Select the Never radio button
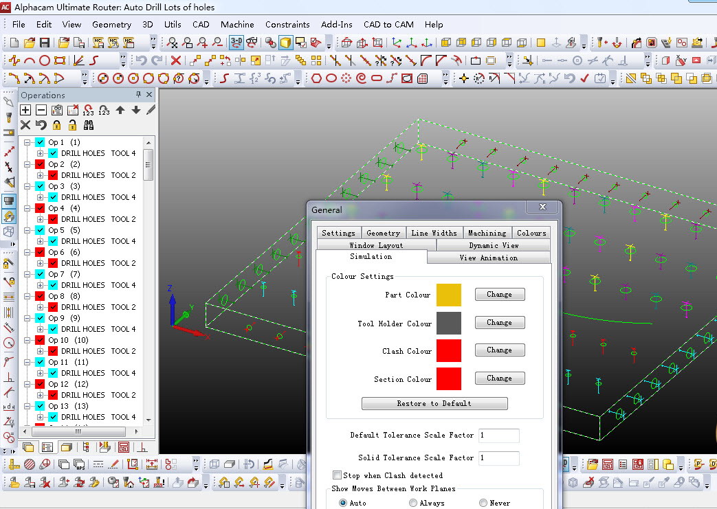 click(x=483, y=503)
